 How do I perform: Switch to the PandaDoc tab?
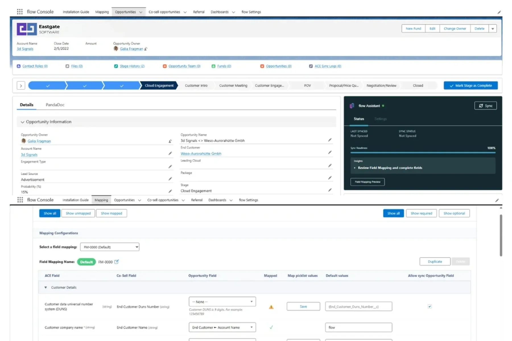(55, 105)
